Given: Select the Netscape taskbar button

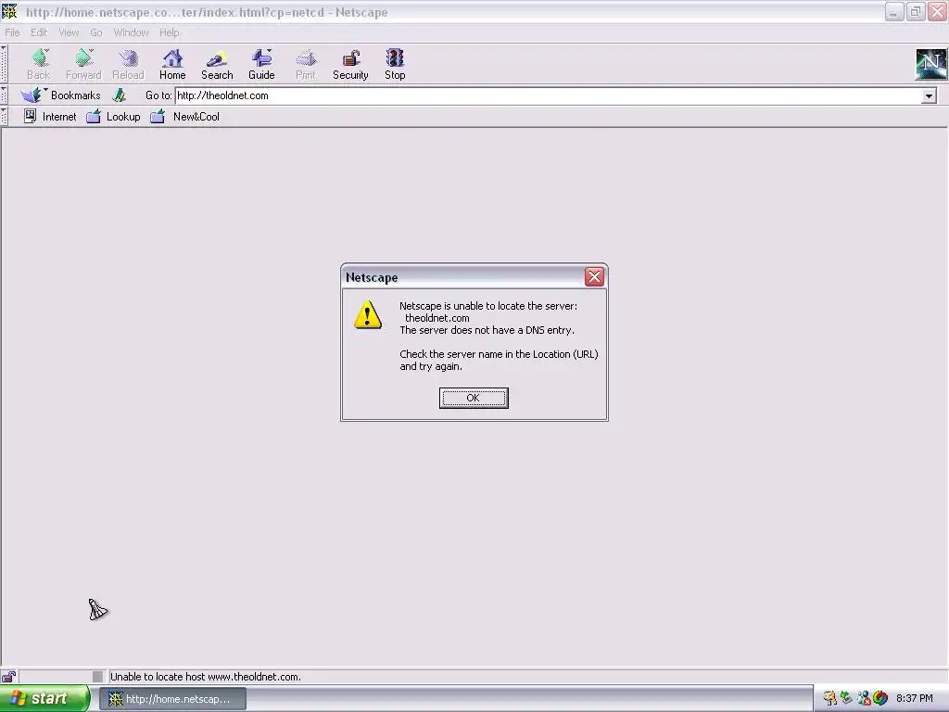Looking at the screenshot, I should coord(172,699).
